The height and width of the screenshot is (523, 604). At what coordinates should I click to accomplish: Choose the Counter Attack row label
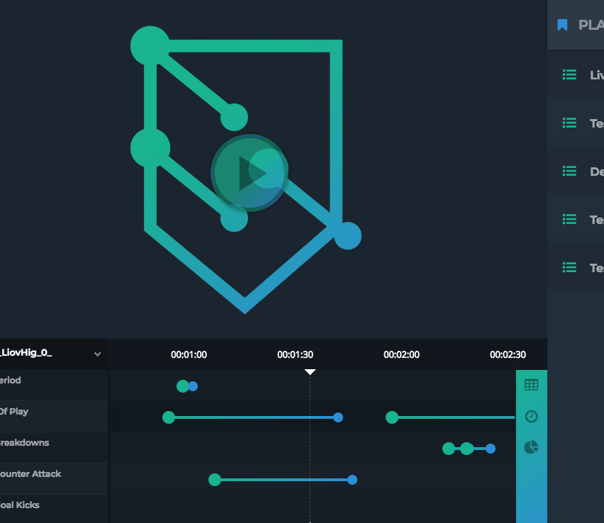click(x=30, y=474)
